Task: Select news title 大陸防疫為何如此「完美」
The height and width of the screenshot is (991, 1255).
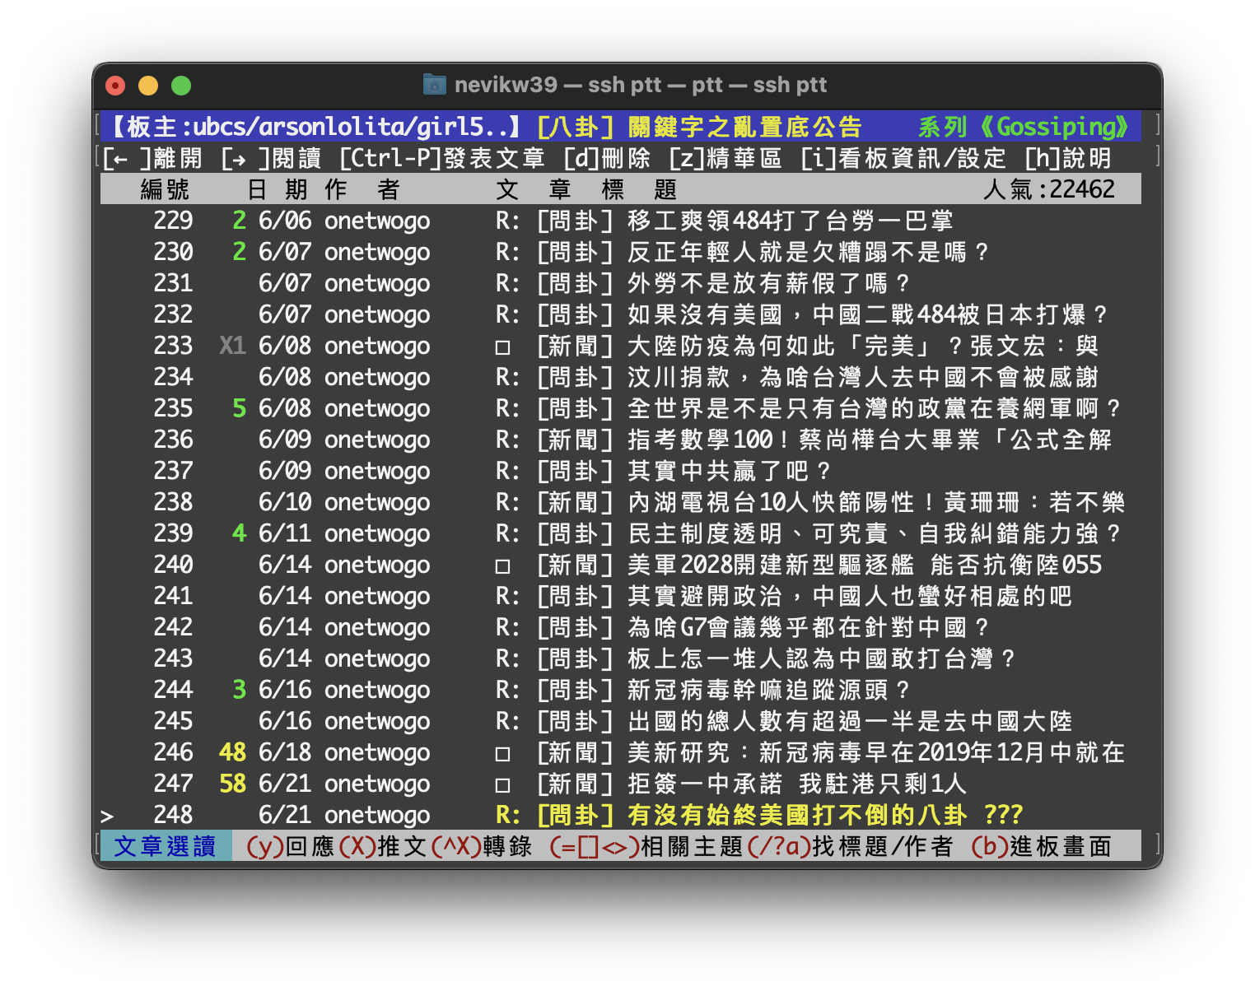Action: tap(784, 346)
